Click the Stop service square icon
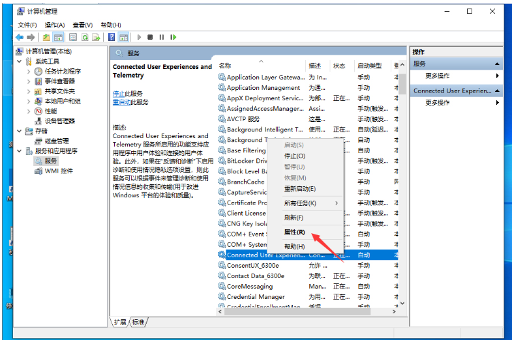Image resolution: width=512 pixels, height=340 pixels. click(150, 37)
